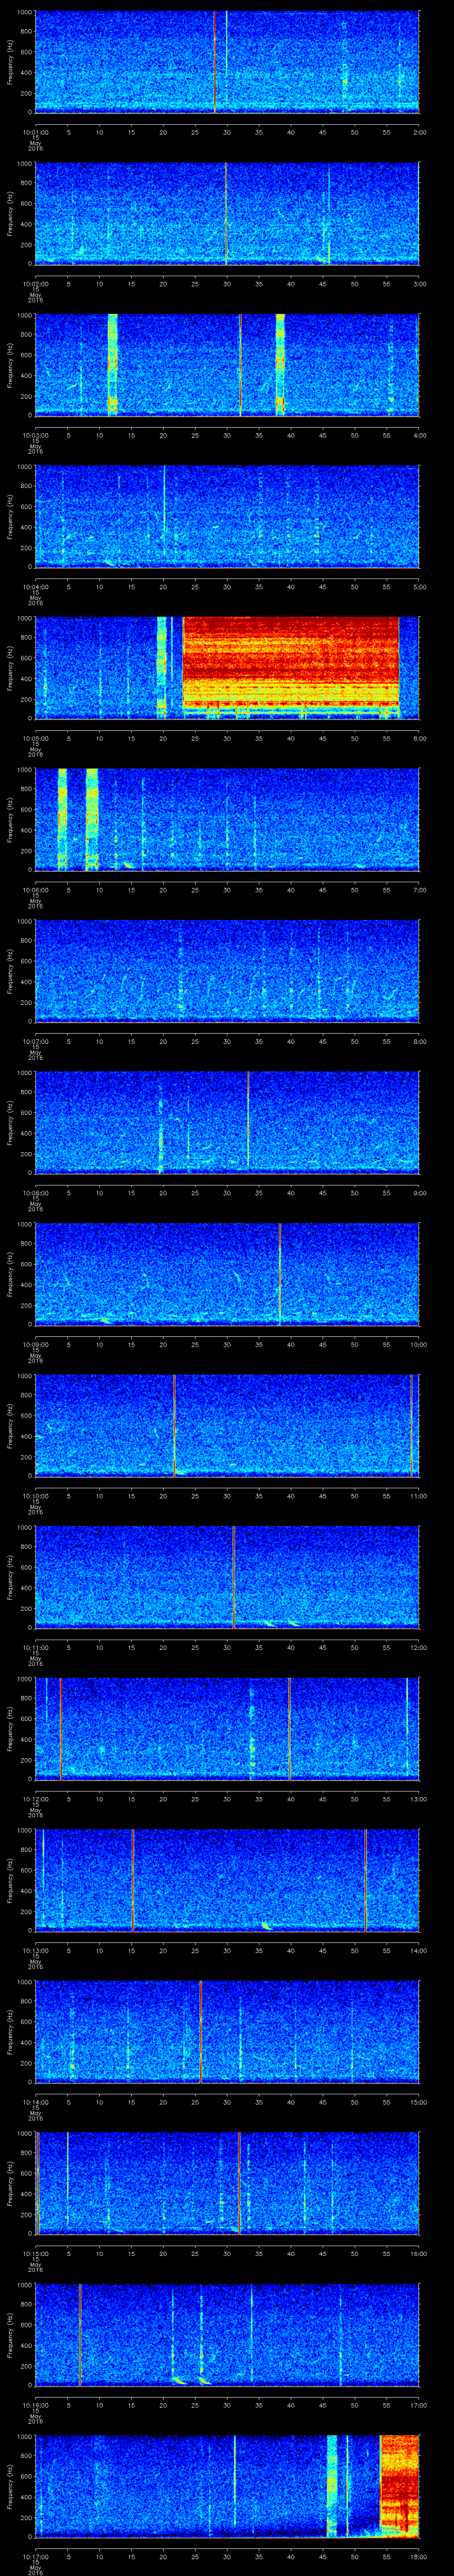The width and height of the screenshot is (454, 2576).
Task: Click the 10:09:00 start time label
Action: 36,1343
